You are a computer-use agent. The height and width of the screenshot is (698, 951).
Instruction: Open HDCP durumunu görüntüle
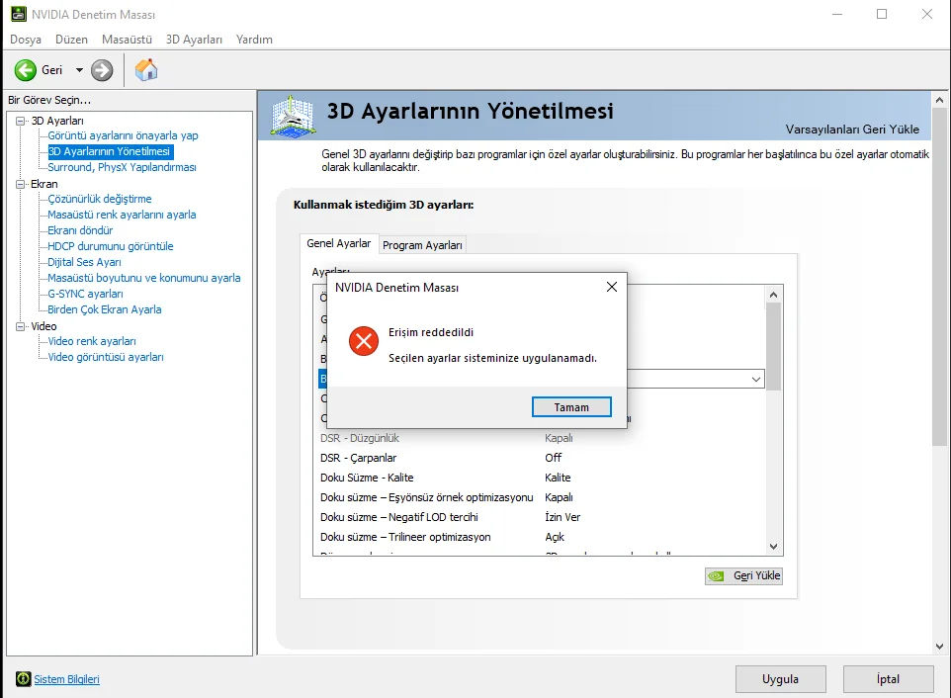pyautogui.click(x=111, y=246)
